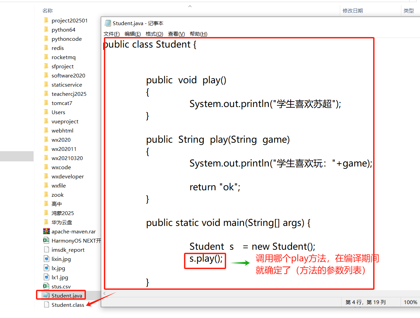Click the Notepad icon in the Student.java title bar

coord(108,23)
